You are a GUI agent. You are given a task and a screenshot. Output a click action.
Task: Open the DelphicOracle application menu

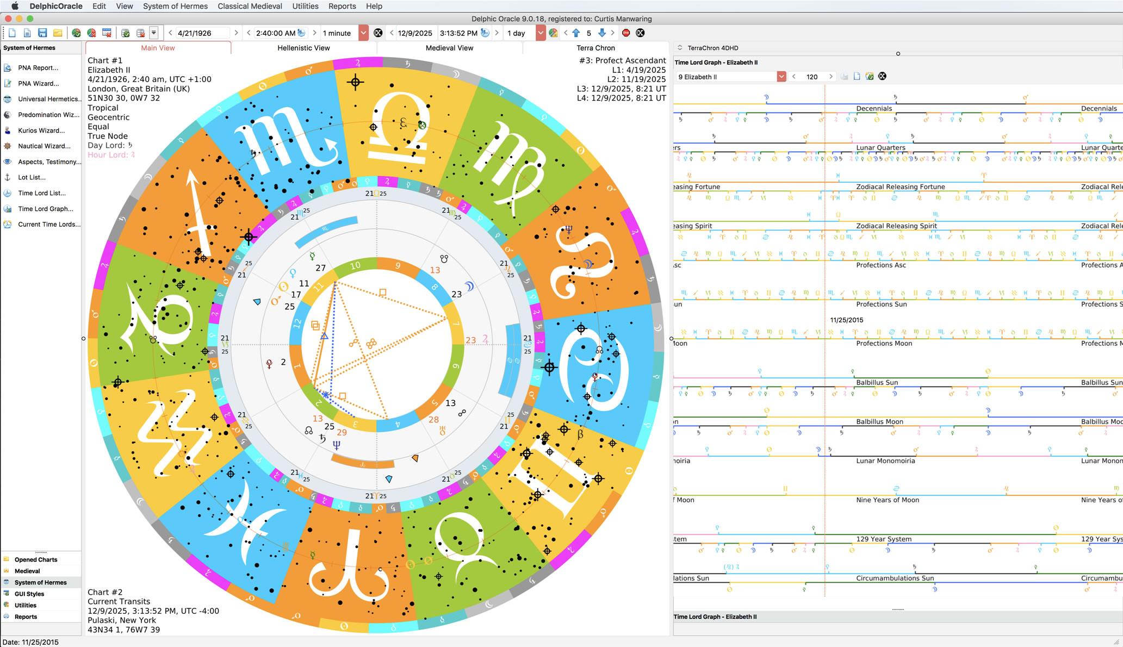click(56, 6)
